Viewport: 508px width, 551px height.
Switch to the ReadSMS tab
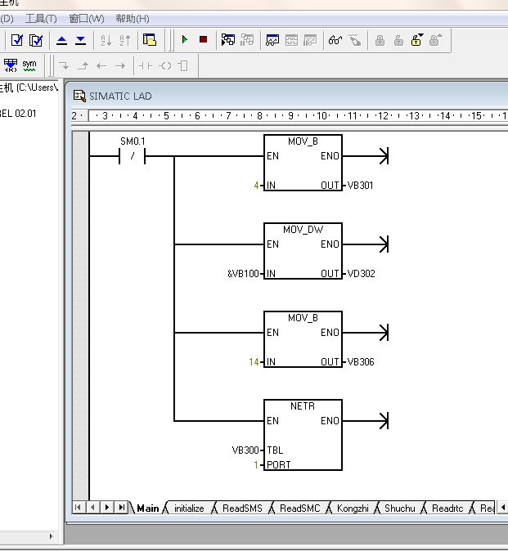coord(242,508)
